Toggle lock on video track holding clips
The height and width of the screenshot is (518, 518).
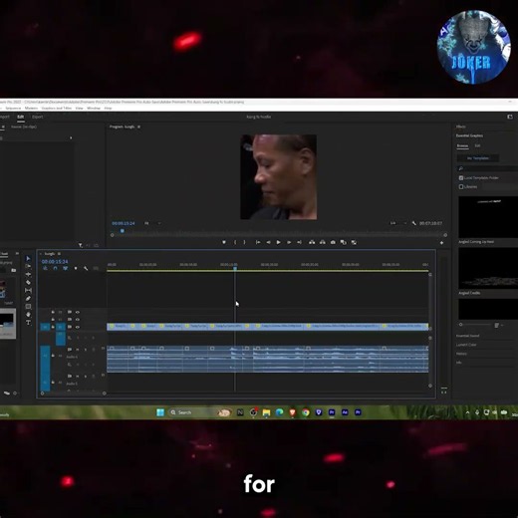[53, 327]
